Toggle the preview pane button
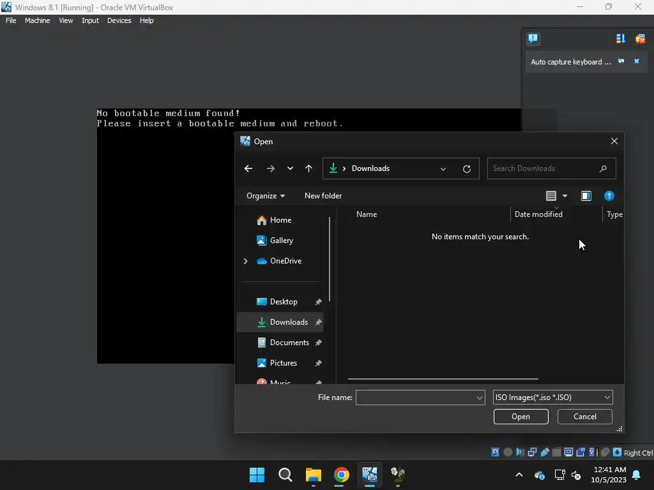The image size is (654, 490). point(586,196)
